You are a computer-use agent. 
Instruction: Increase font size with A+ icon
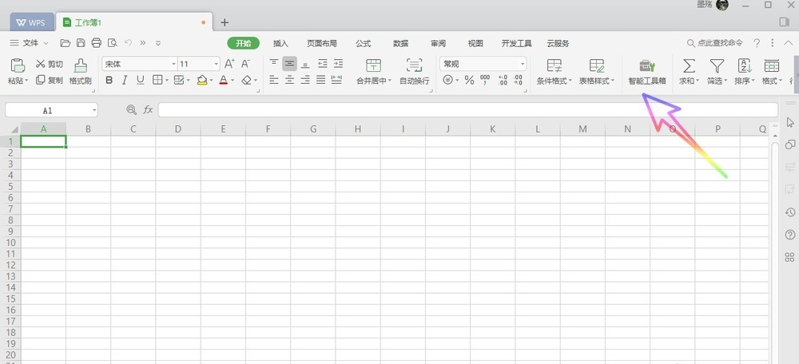click(230, 64)
